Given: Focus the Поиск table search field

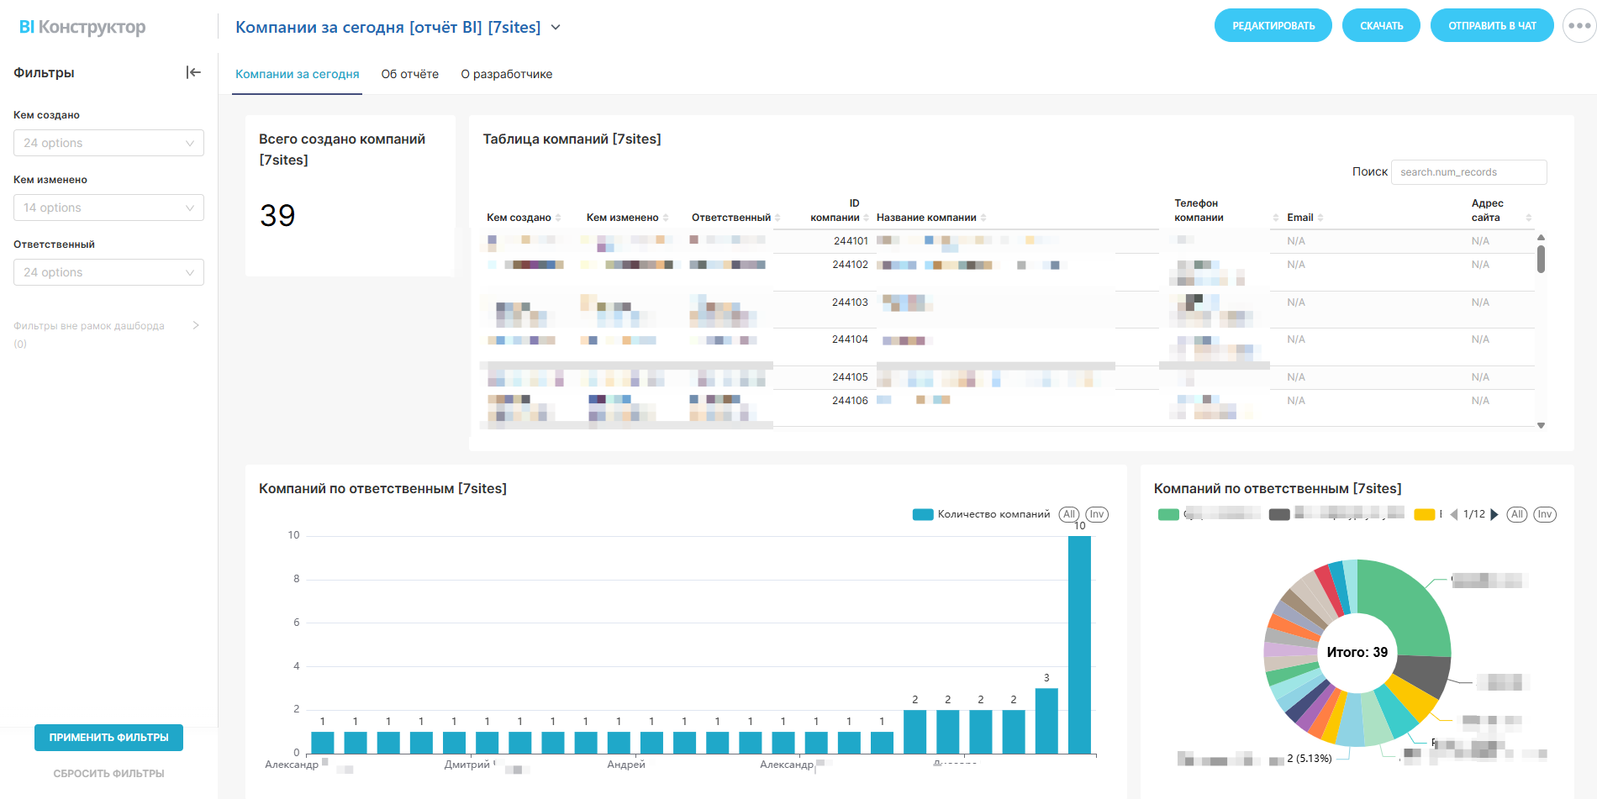Looking at the screenshot, I should [1468, 172].
